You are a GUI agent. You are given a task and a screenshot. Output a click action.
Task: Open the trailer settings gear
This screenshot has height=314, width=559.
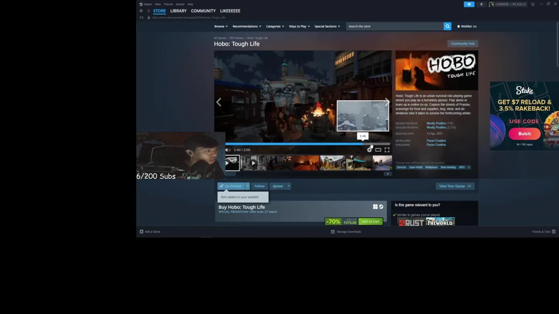[369, 150]
